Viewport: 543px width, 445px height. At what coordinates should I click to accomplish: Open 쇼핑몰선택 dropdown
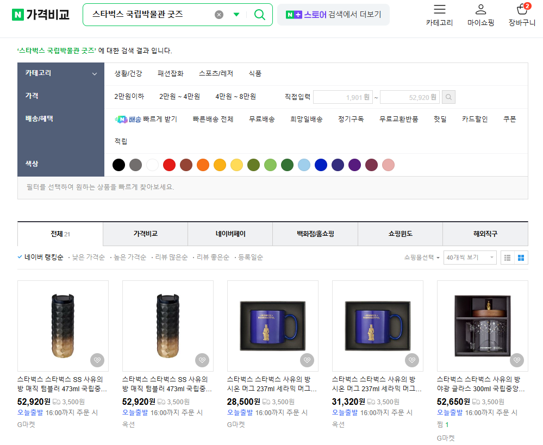tap(422, 258)
